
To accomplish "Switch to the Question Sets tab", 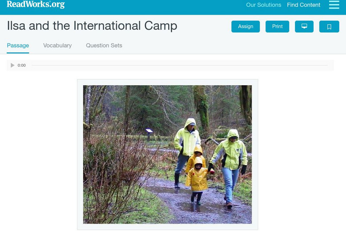I will click(x=104, y=45).
